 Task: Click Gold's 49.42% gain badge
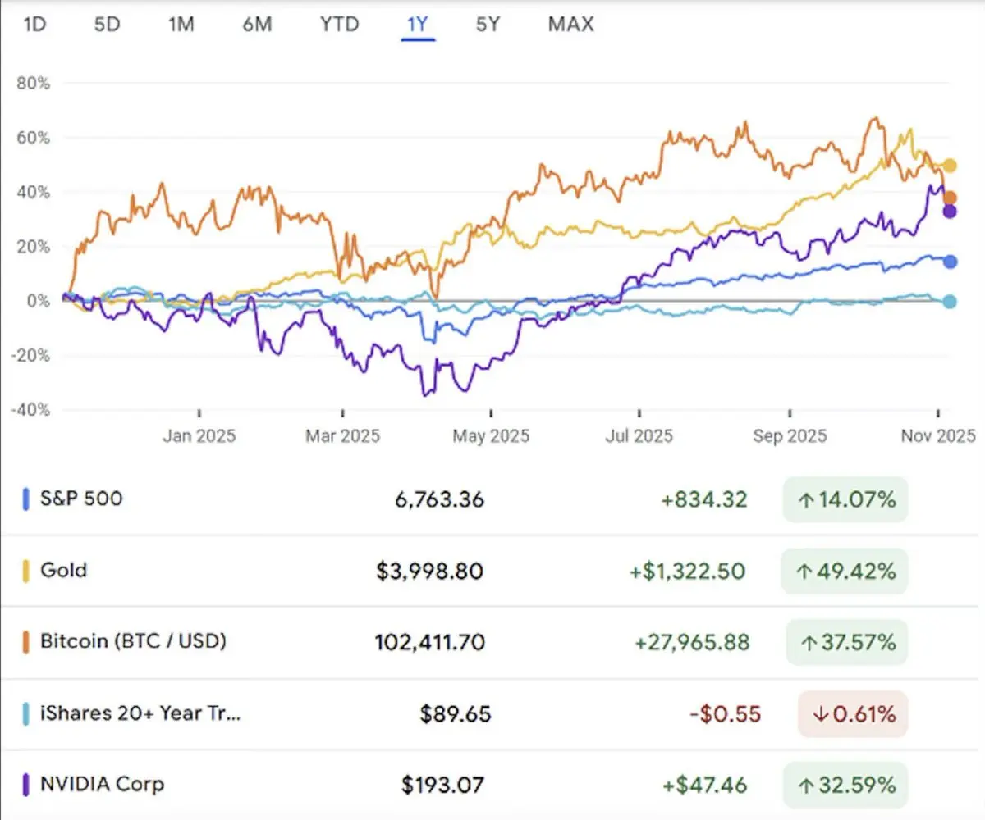point(845,571)
